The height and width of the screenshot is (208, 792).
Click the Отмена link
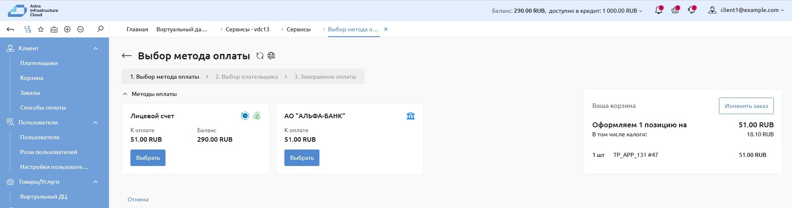pos(138,199)
